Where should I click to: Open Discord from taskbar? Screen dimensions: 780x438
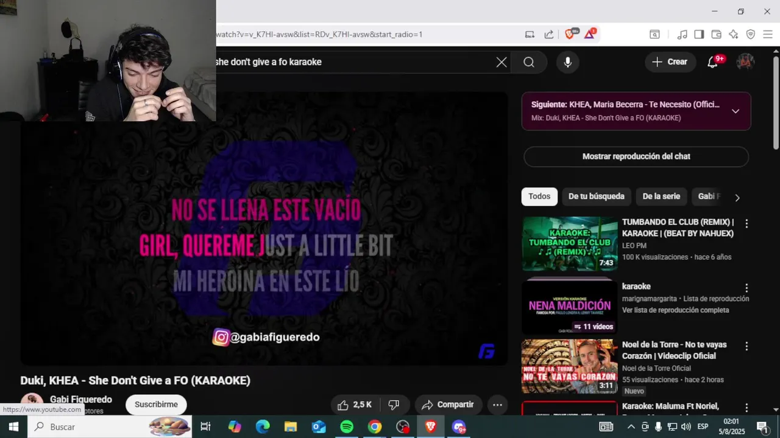point(459,427)
